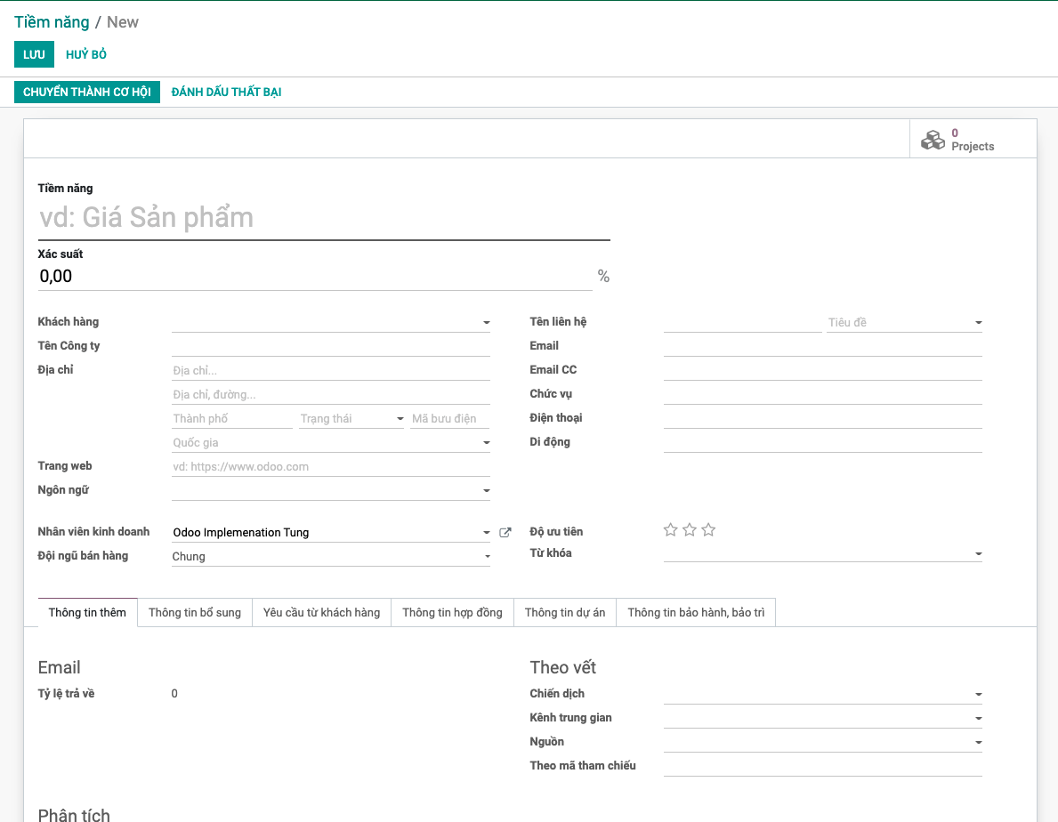Viewport: 1058px width, 822px height.
Task: Set priority to one star
Action: [671, 530]
